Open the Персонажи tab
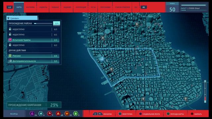Screen dimensions: 212x119 (x=105, y=7)
